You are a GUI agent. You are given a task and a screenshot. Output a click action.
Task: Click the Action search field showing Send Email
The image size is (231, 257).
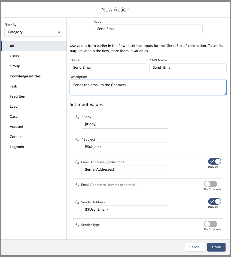pos(148,29)
